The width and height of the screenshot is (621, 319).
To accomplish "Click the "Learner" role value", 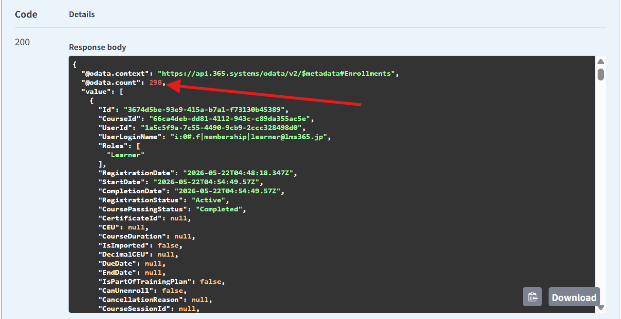I will point(125,155).
